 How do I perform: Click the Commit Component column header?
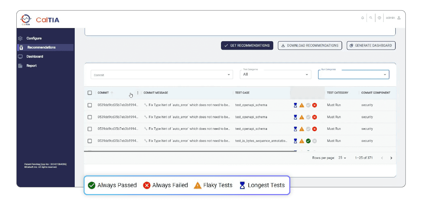click(x=376, y=93)
